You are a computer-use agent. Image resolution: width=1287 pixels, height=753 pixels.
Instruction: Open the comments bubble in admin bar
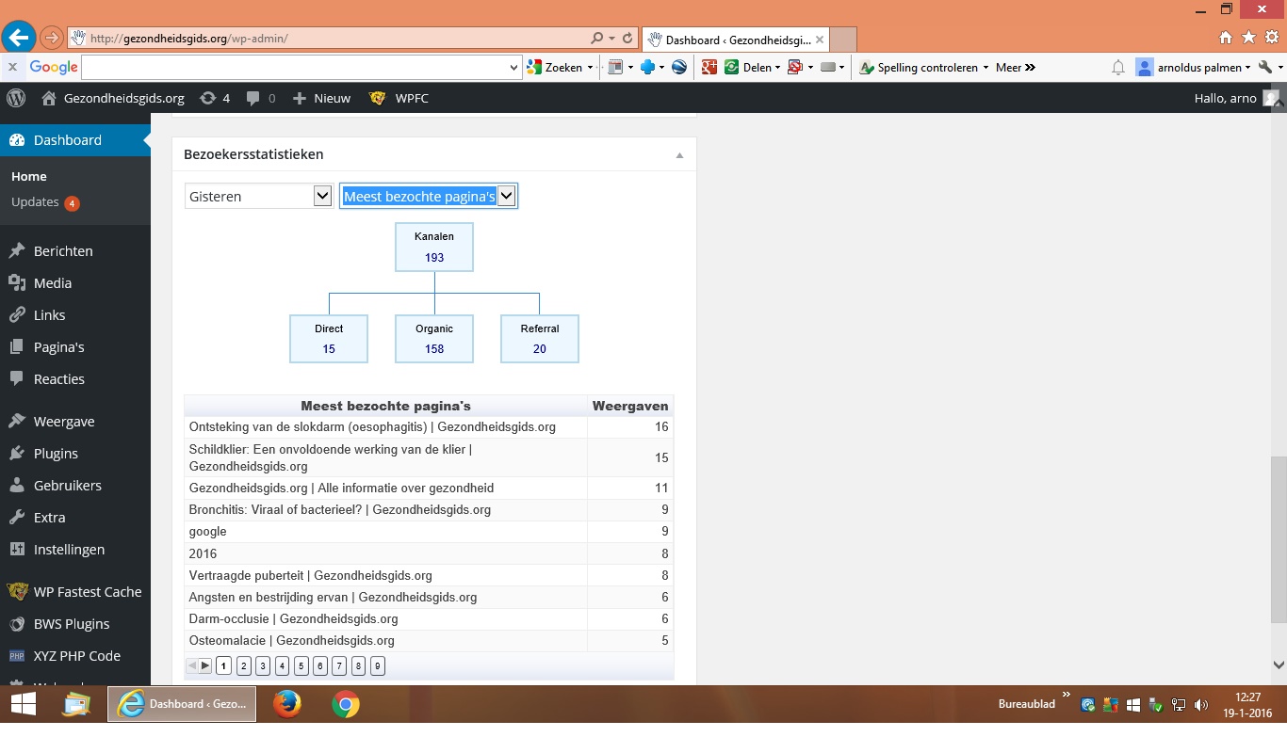click(x=260, y=98)
